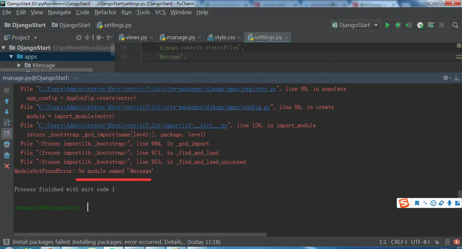Collapse the DjangoStart root folder
462x249 pixels.
point(4,48)
